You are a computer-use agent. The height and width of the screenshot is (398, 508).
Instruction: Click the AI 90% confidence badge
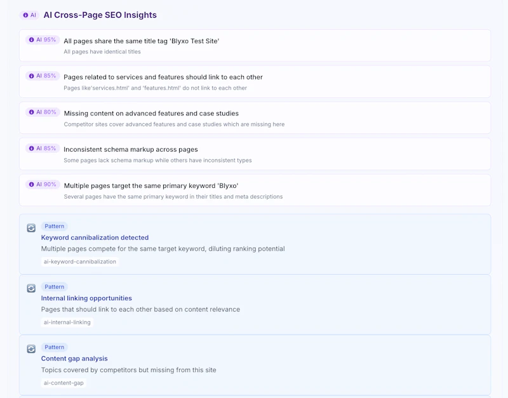coord(43,184)
